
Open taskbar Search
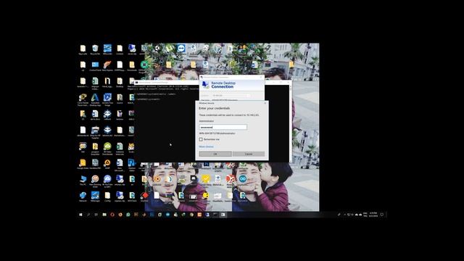click(x=88, y=215)
